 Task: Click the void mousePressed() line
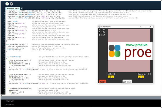(13, 57)
